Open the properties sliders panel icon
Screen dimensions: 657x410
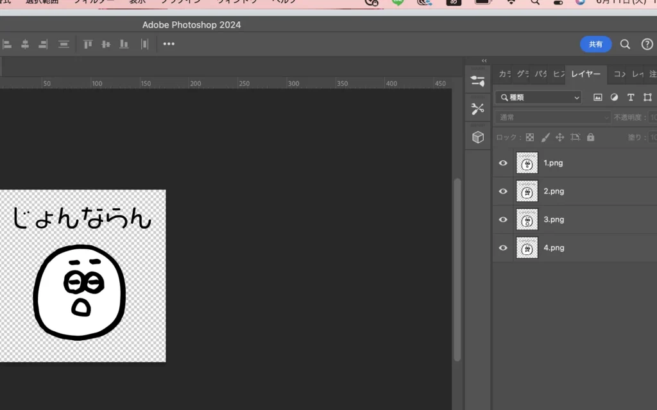click(x=478, y=81)
